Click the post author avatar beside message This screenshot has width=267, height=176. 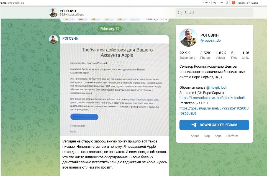click(53, 39)
